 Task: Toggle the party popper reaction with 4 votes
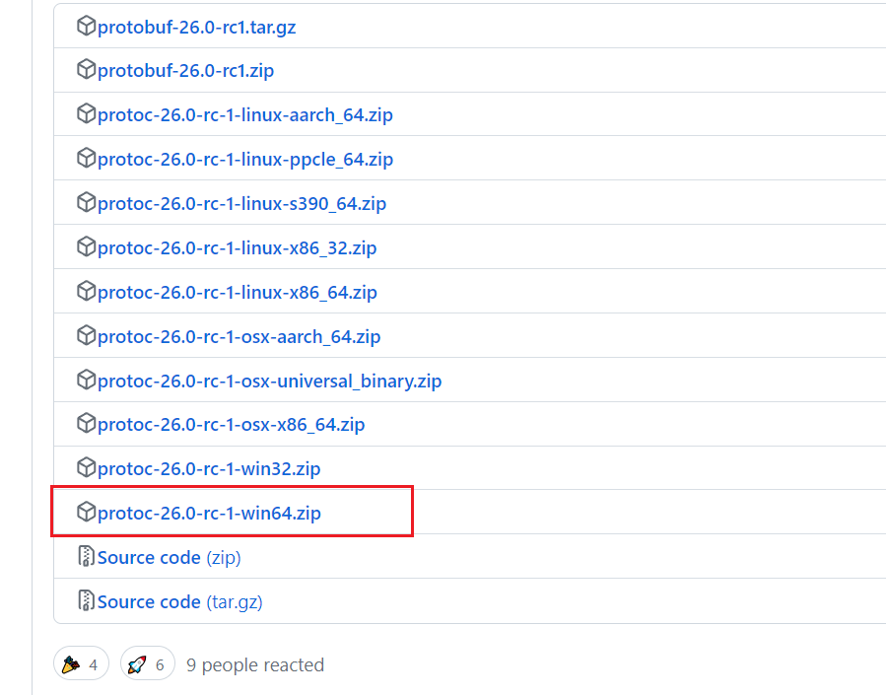coord(82,664)
